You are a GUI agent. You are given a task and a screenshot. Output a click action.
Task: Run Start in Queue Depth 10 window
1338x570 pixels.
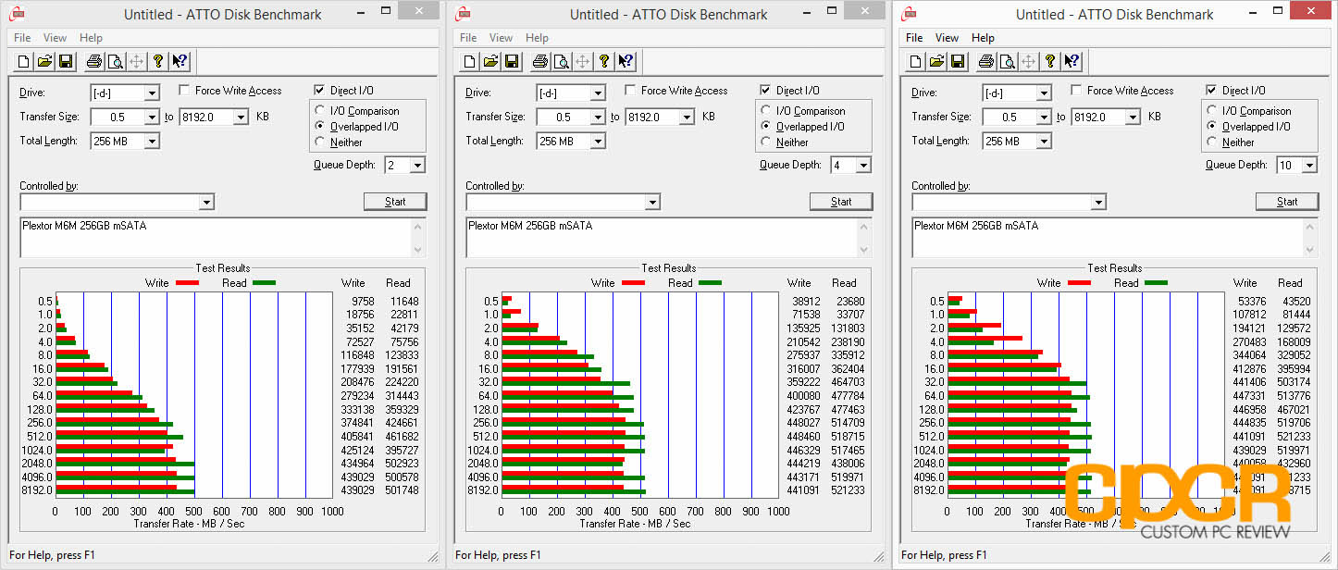[1287, 202]
